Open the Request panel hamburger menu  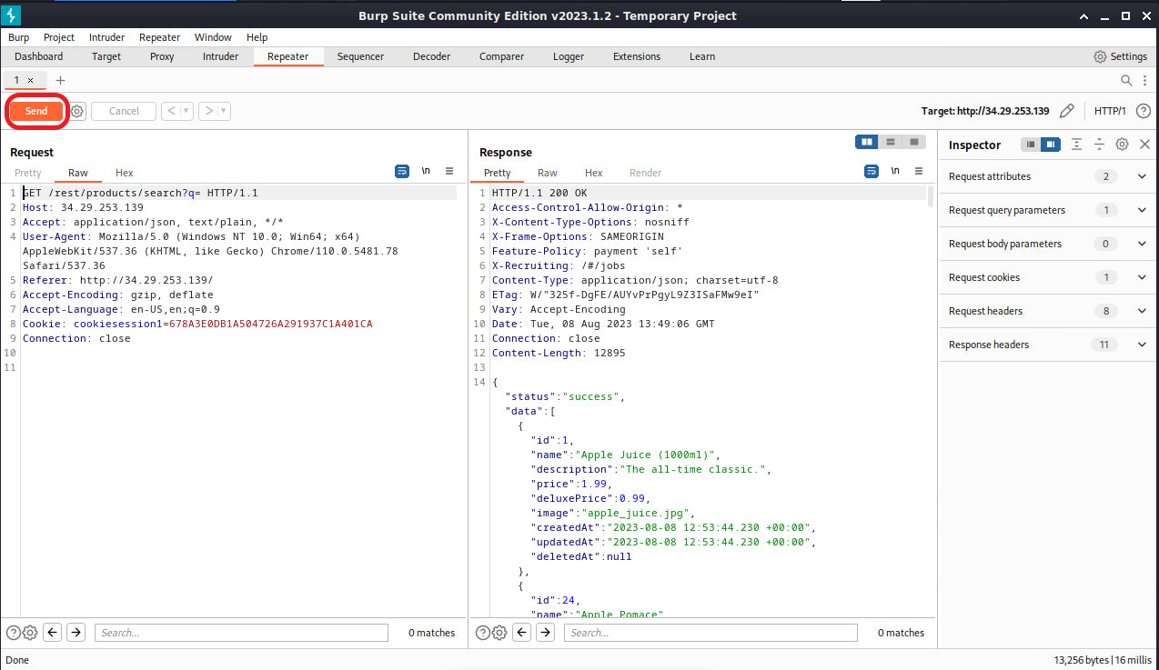point(449,171)
